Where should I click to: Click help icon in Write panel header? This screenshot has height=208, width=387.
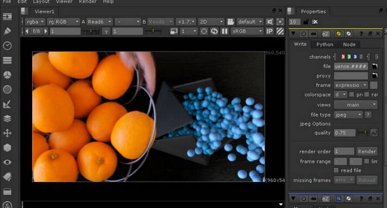coord(361,34)
